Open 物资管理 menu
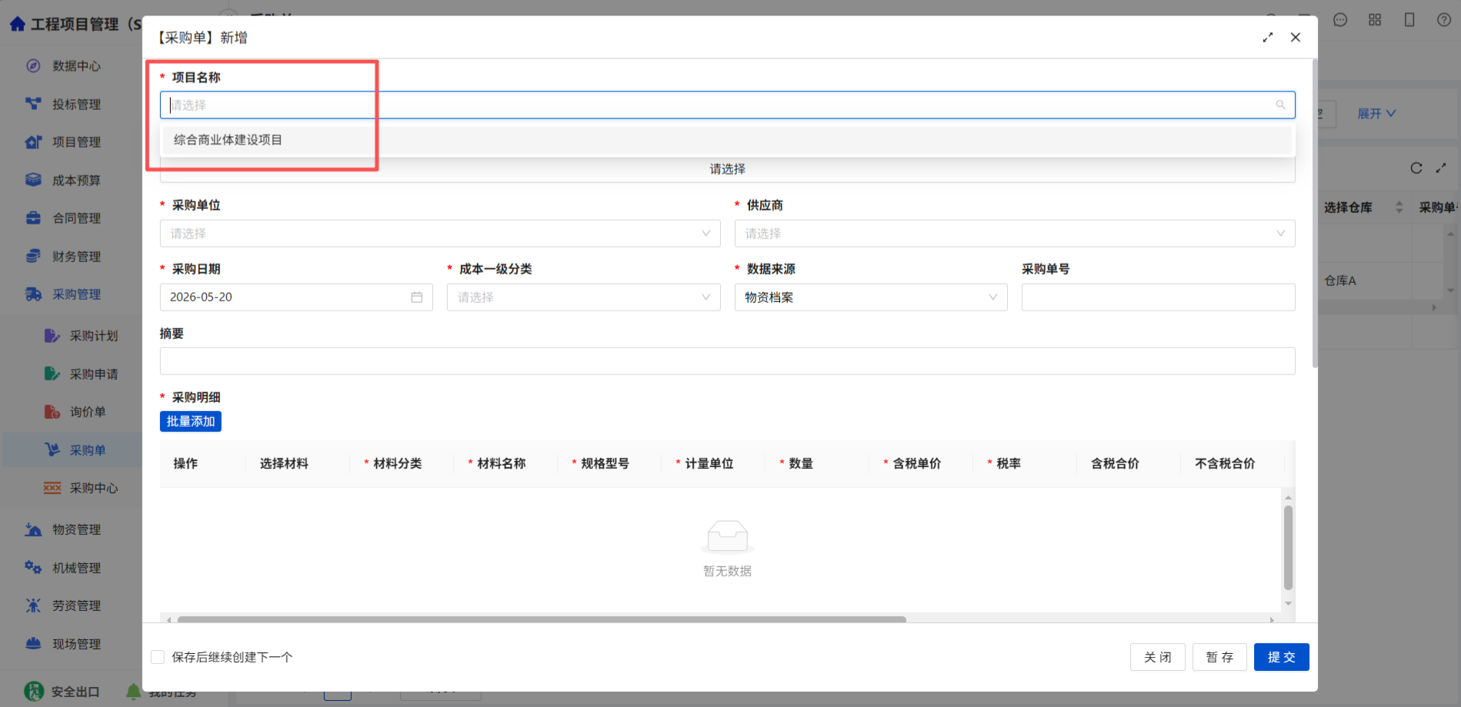 pos(76,529)
